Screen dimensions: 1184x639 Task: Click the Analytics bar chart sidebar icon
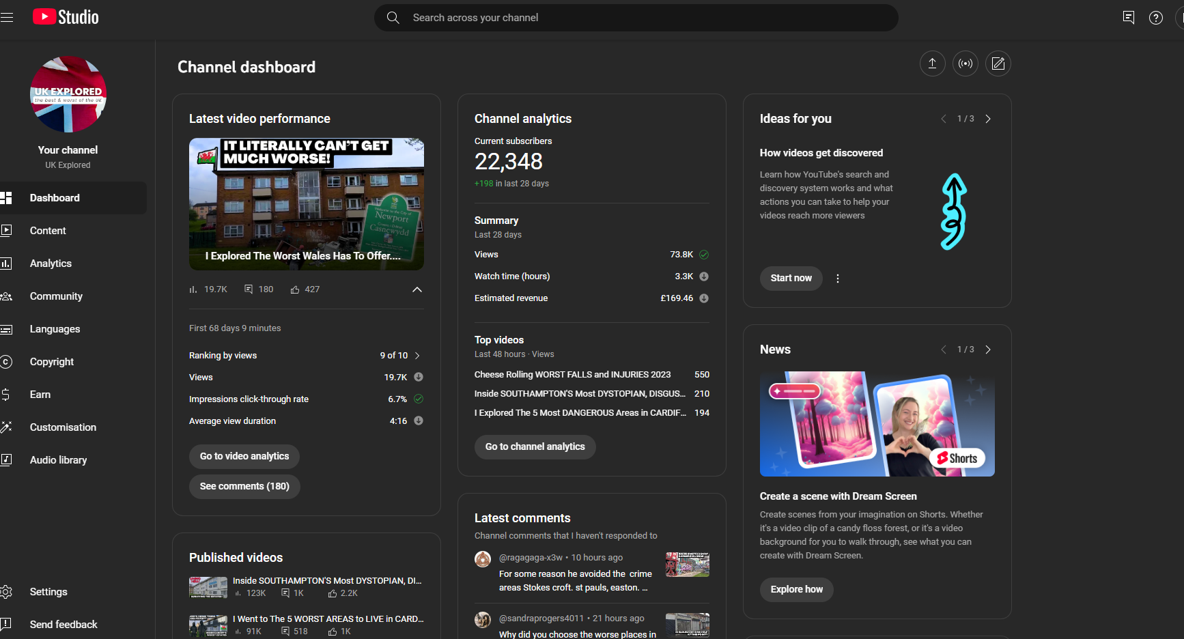pos(6,264)
